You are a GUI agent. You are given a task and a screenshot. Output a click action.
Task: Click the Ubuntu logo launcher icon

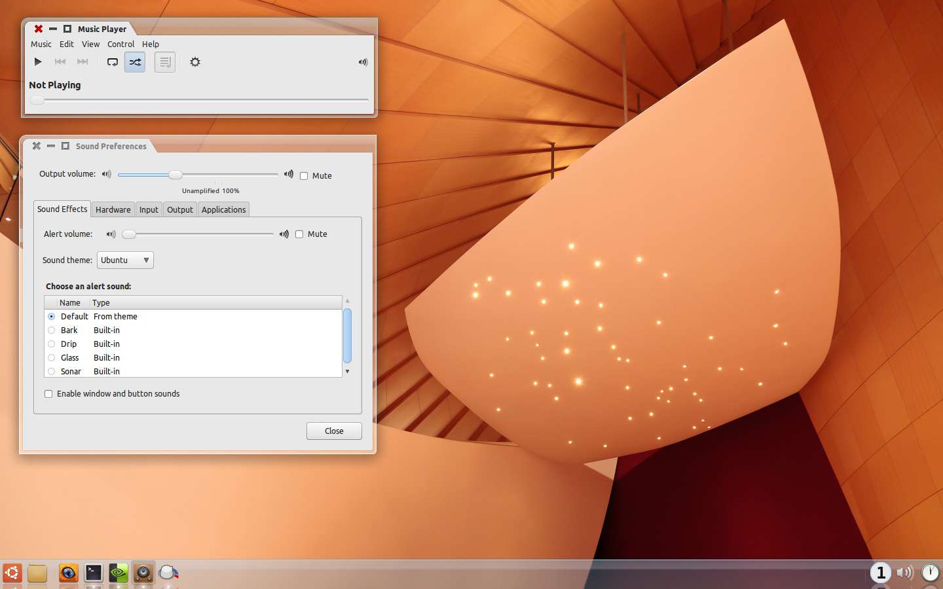tap(12, 573)
